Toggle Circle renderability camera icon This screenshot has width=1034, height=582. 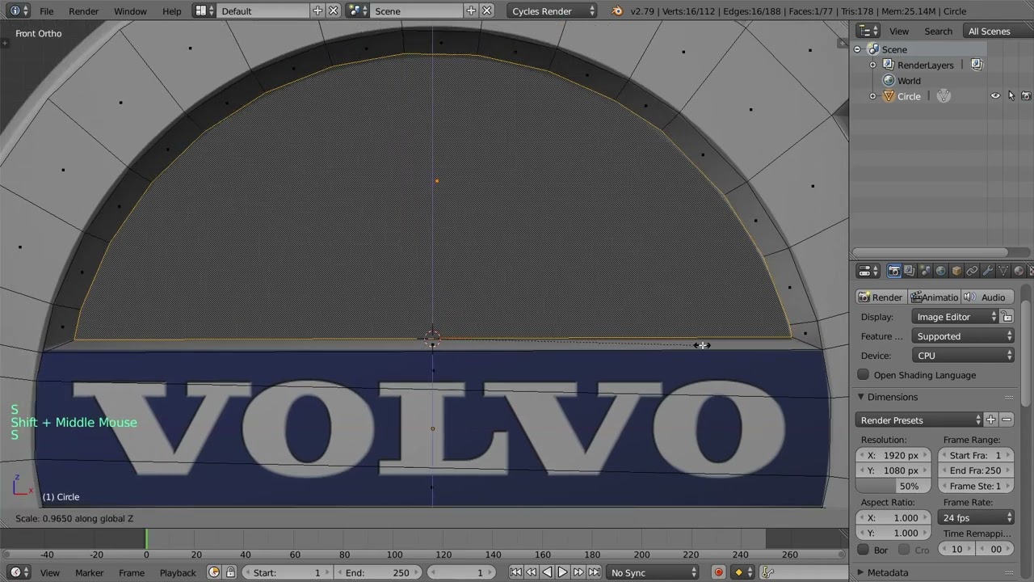coord(1026,96)
